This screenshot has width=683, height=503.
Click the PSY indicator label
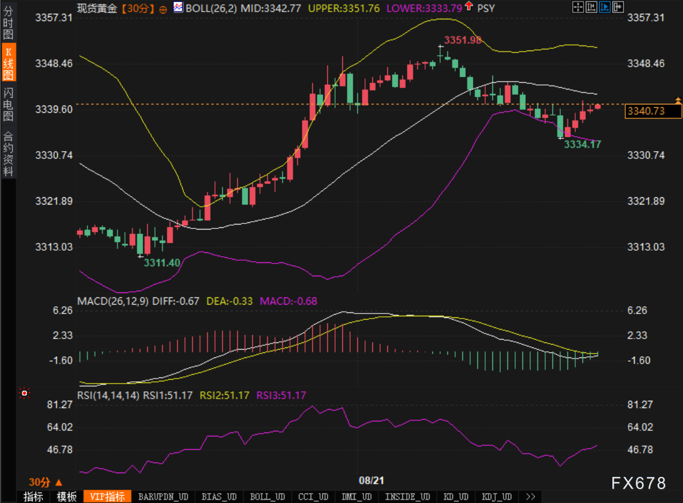pyautogui.click(x=486, y=8)
